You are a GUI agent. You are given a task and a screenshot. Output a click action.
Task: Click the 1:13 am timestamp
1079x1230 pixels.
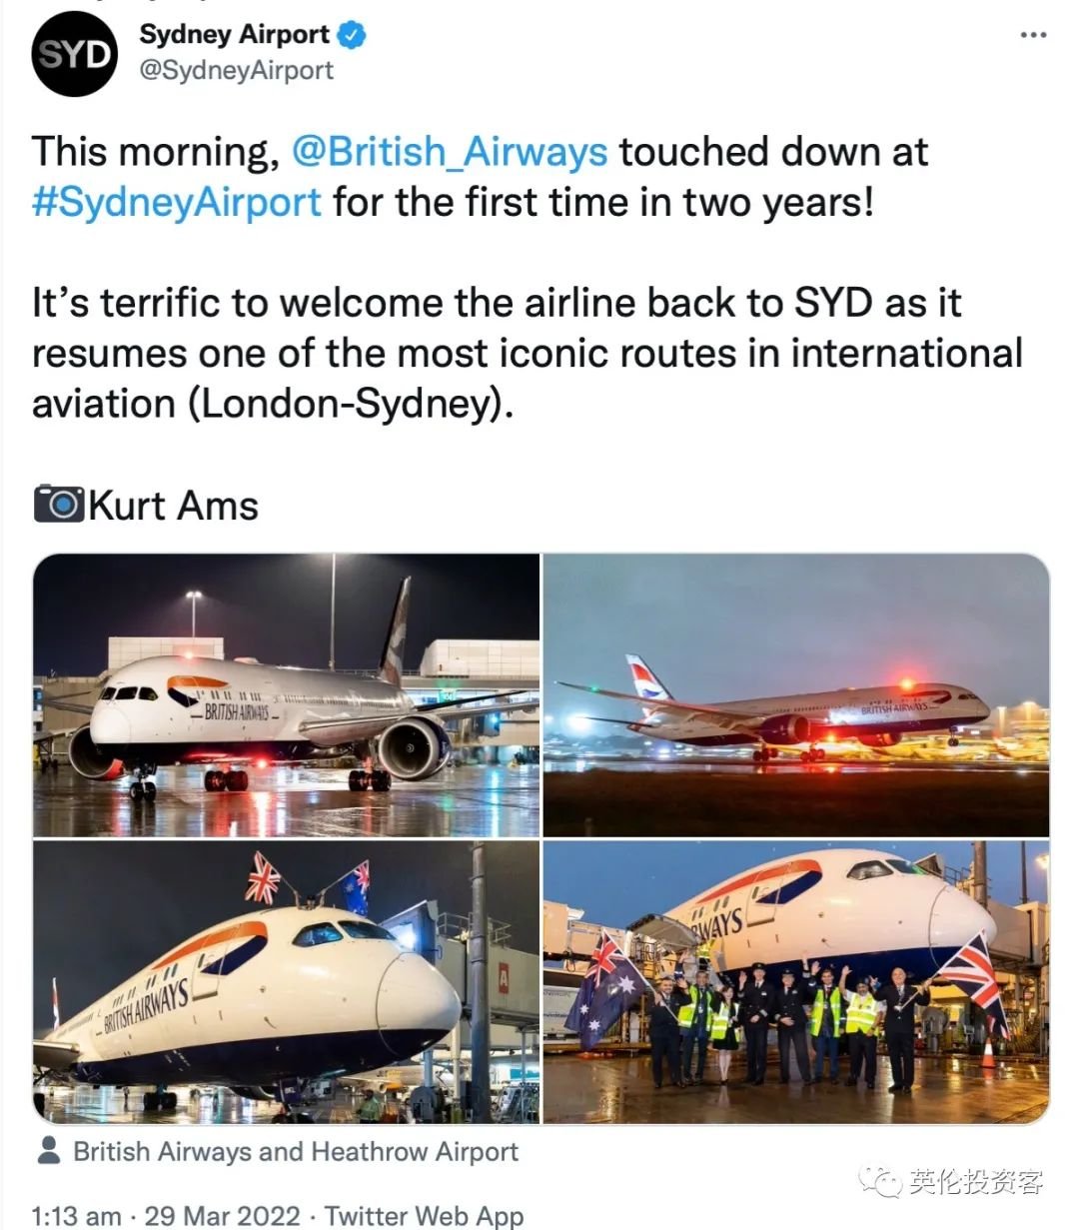click(x=77, y=1216)
